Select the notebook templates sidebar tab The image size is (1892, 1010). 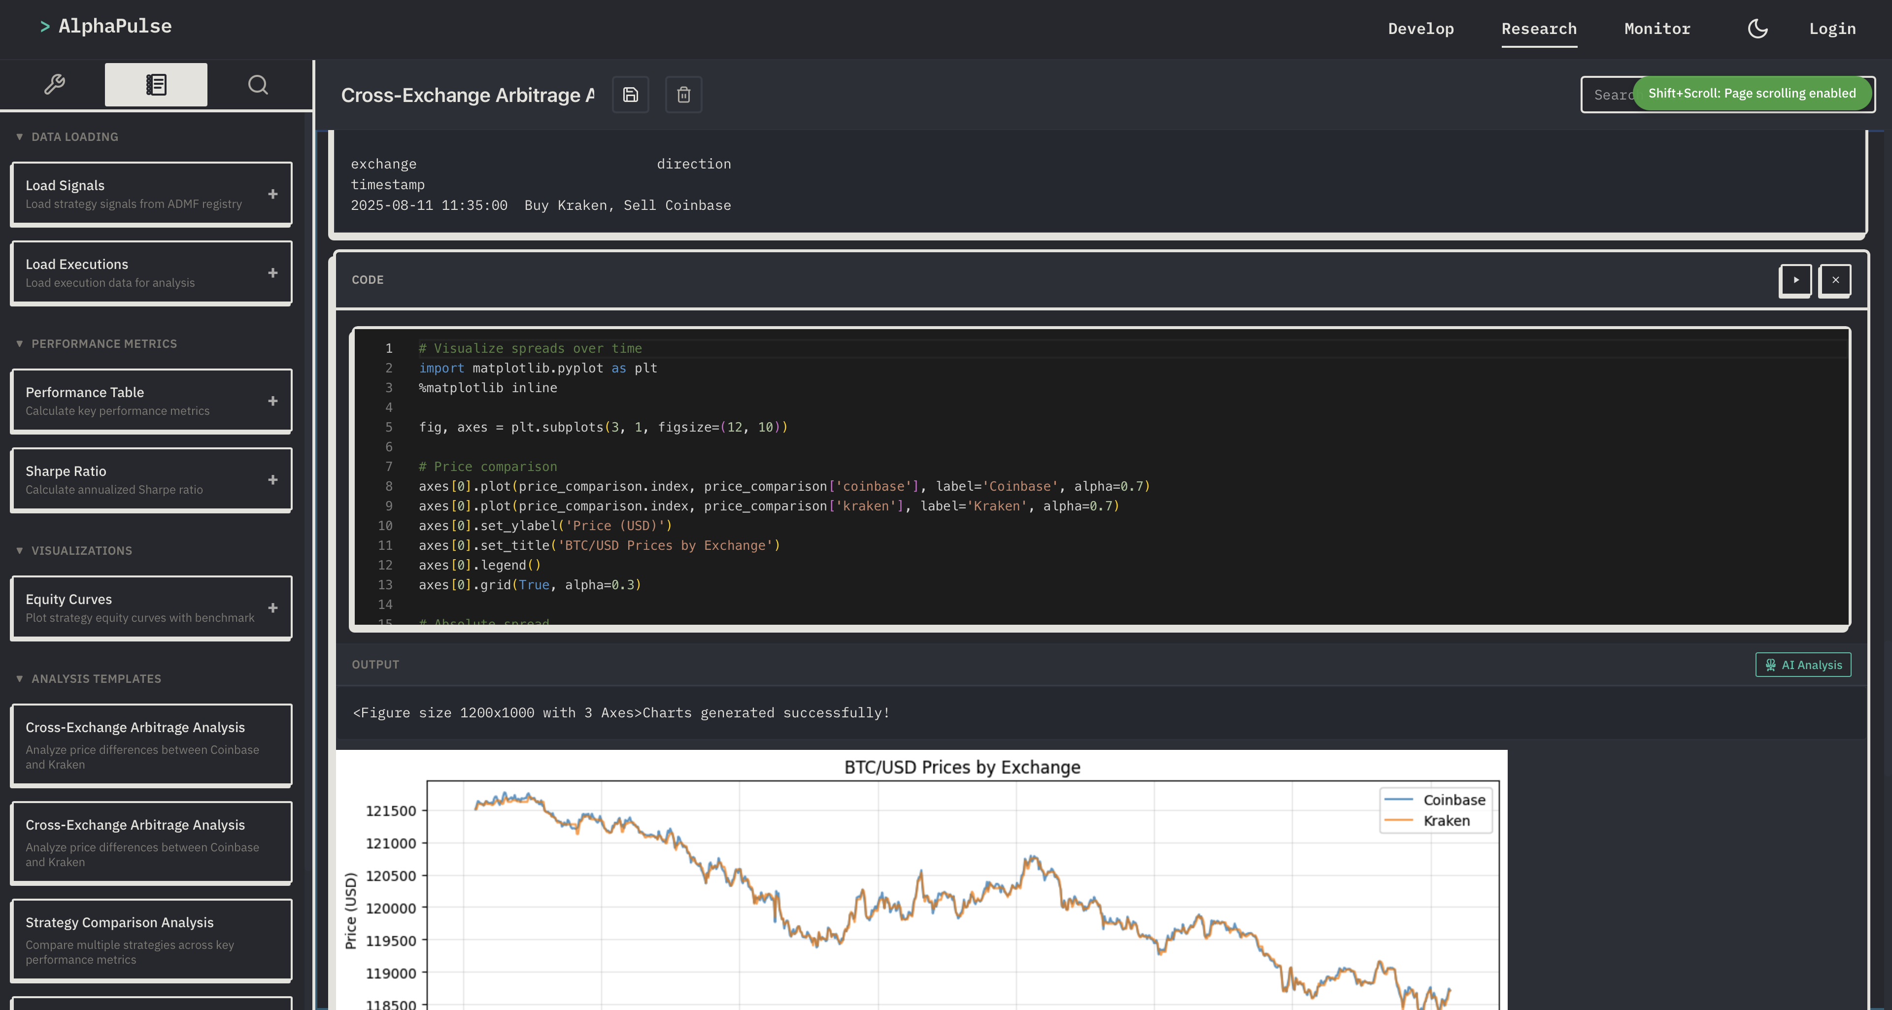156,84
